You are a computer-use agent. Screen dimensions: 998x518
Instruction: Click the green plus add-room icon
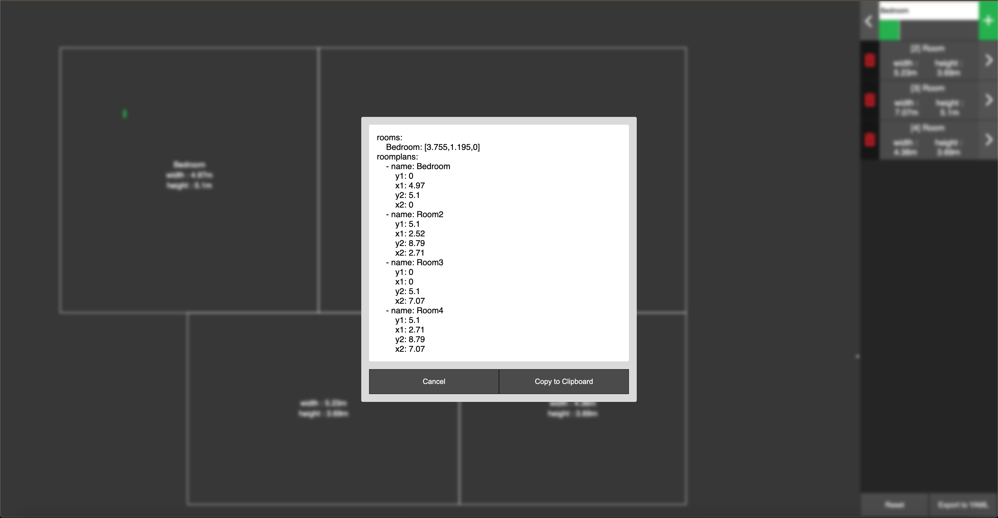click(x=988, y=21)
